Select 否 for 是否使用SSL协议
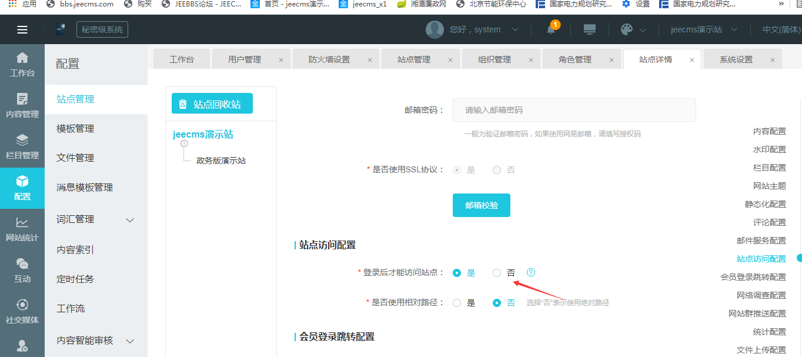 497,170
